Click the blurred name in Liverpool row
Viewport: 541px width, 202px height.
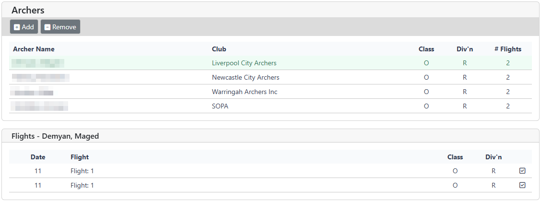38,63
